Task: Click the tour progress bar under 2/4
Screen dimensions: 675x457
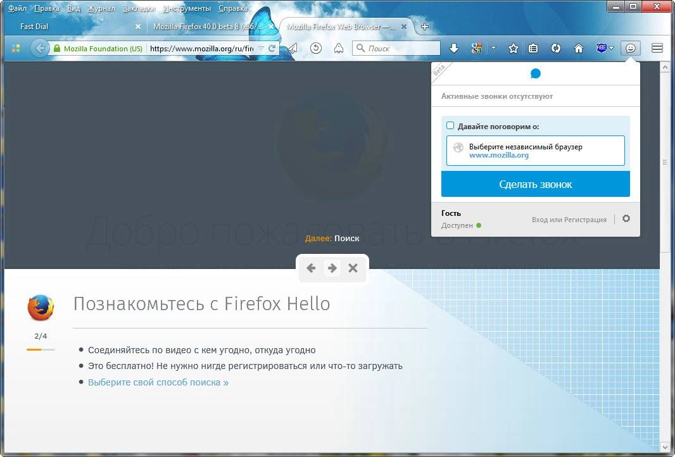Action: pos(41,349)
